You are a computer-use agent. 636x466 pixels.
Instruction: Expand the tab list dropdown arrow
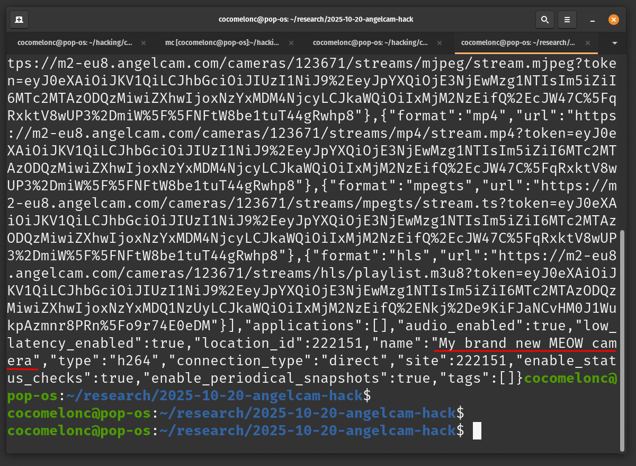click(614, 42)
